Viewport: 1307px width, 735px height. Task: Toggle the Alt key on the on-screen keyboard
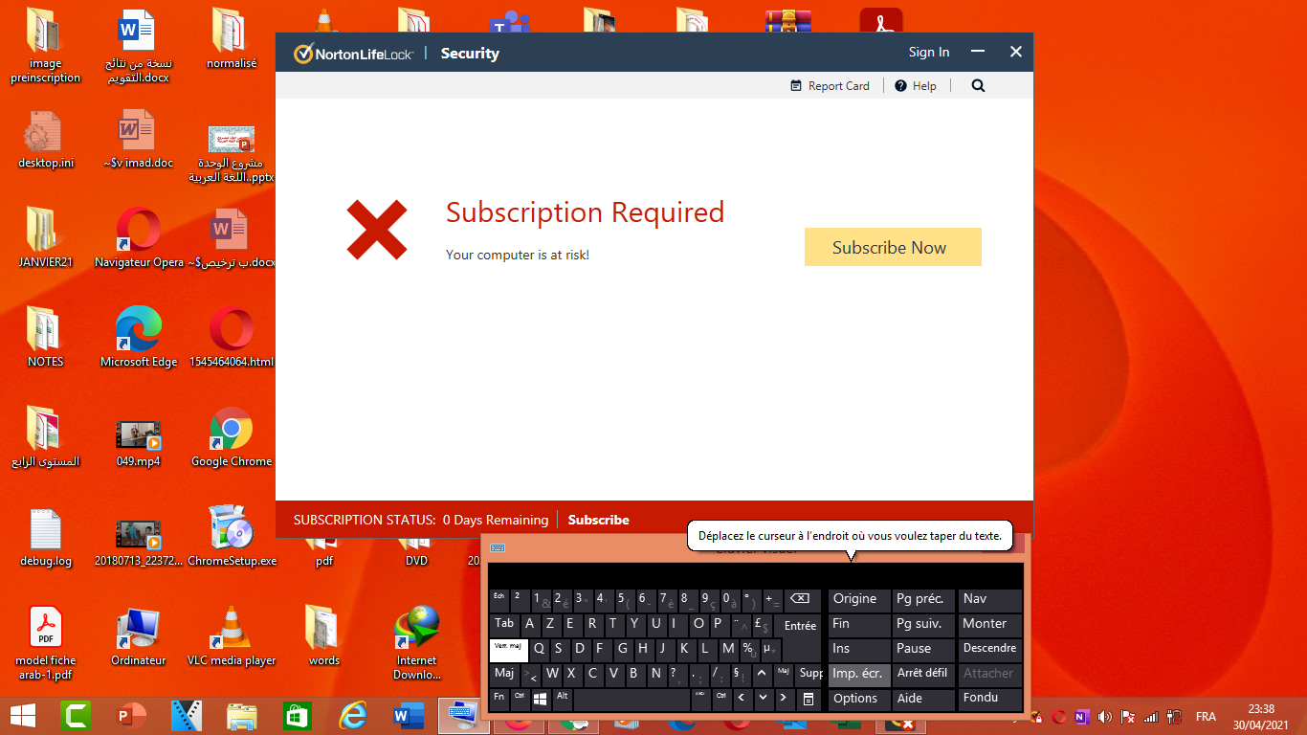[x=563, y=700]
